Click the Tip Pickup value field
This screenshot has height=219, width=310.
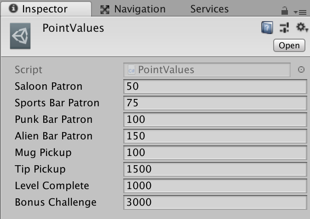click(215, 169)
